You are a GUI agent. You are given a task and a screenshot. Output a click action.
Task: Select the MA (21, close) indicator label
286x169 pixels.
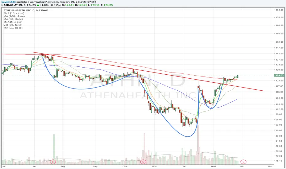click(x=13, y=28)
